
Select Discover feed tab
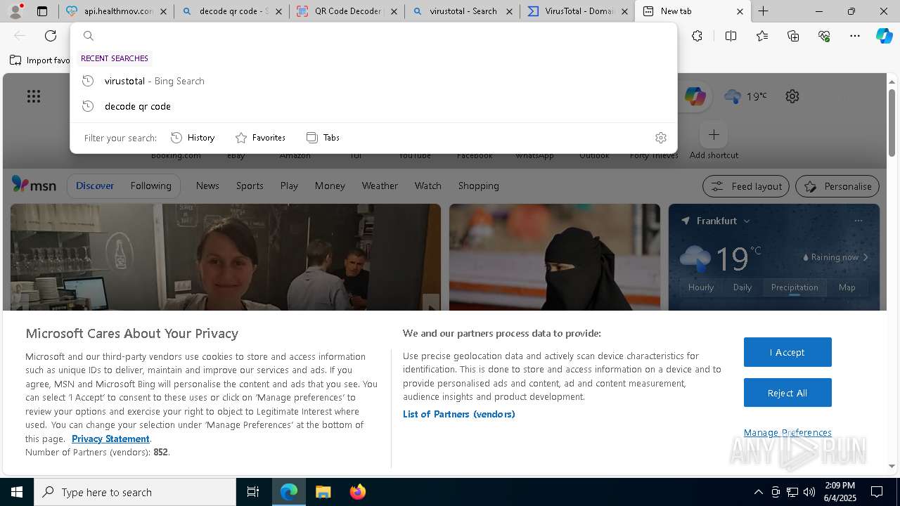click(x=95, y=186)
